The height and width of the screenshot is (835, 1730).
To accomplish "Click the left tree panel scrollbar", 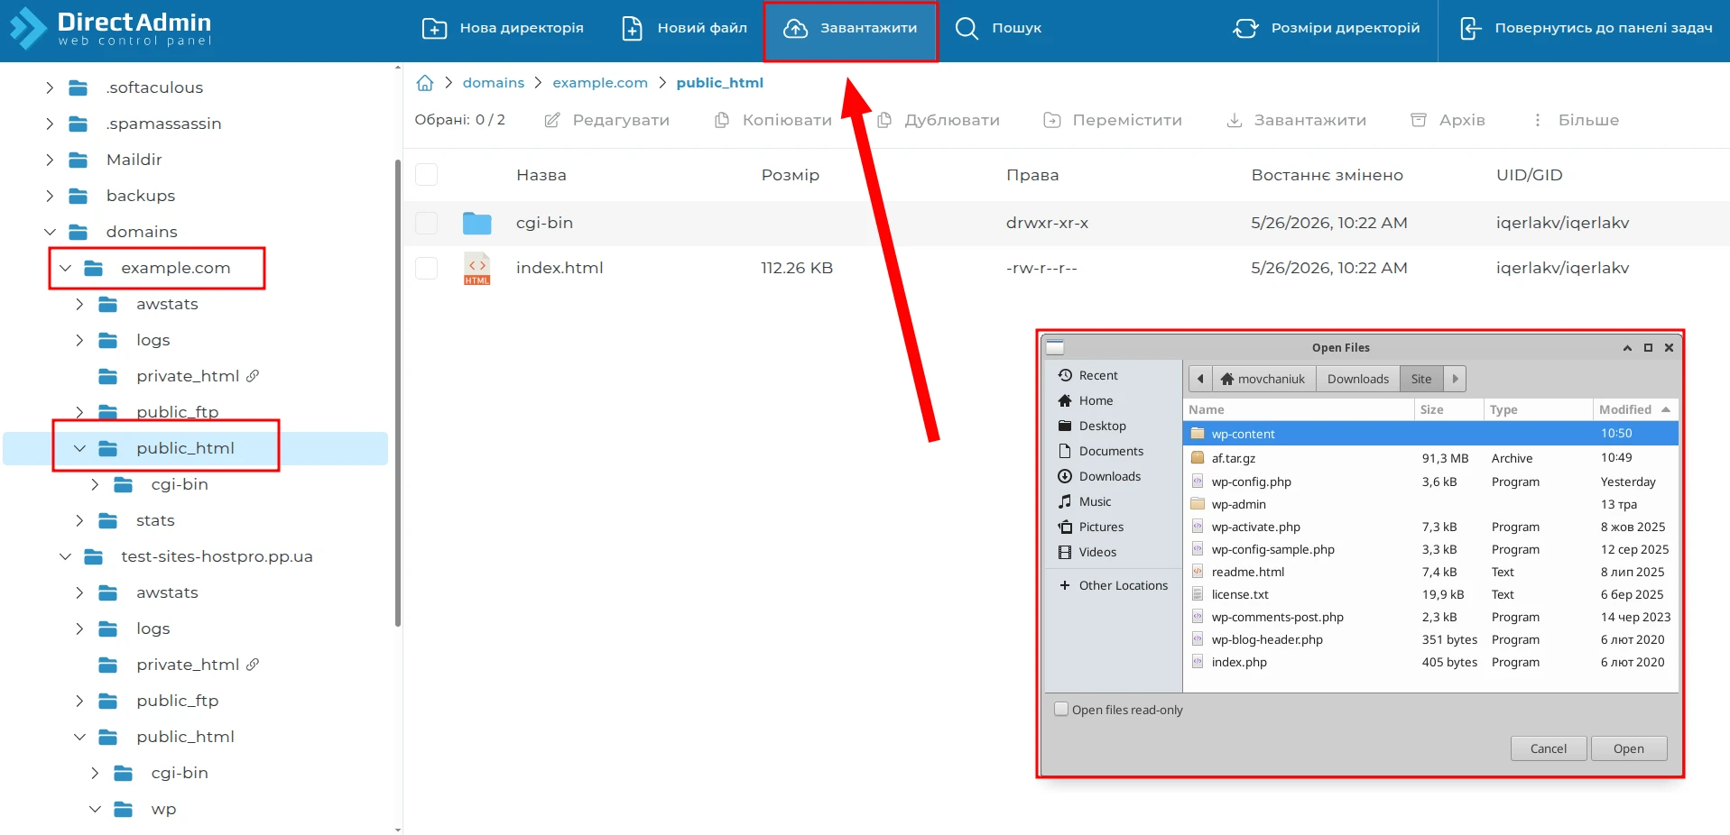I will click(x=398, y=392).
